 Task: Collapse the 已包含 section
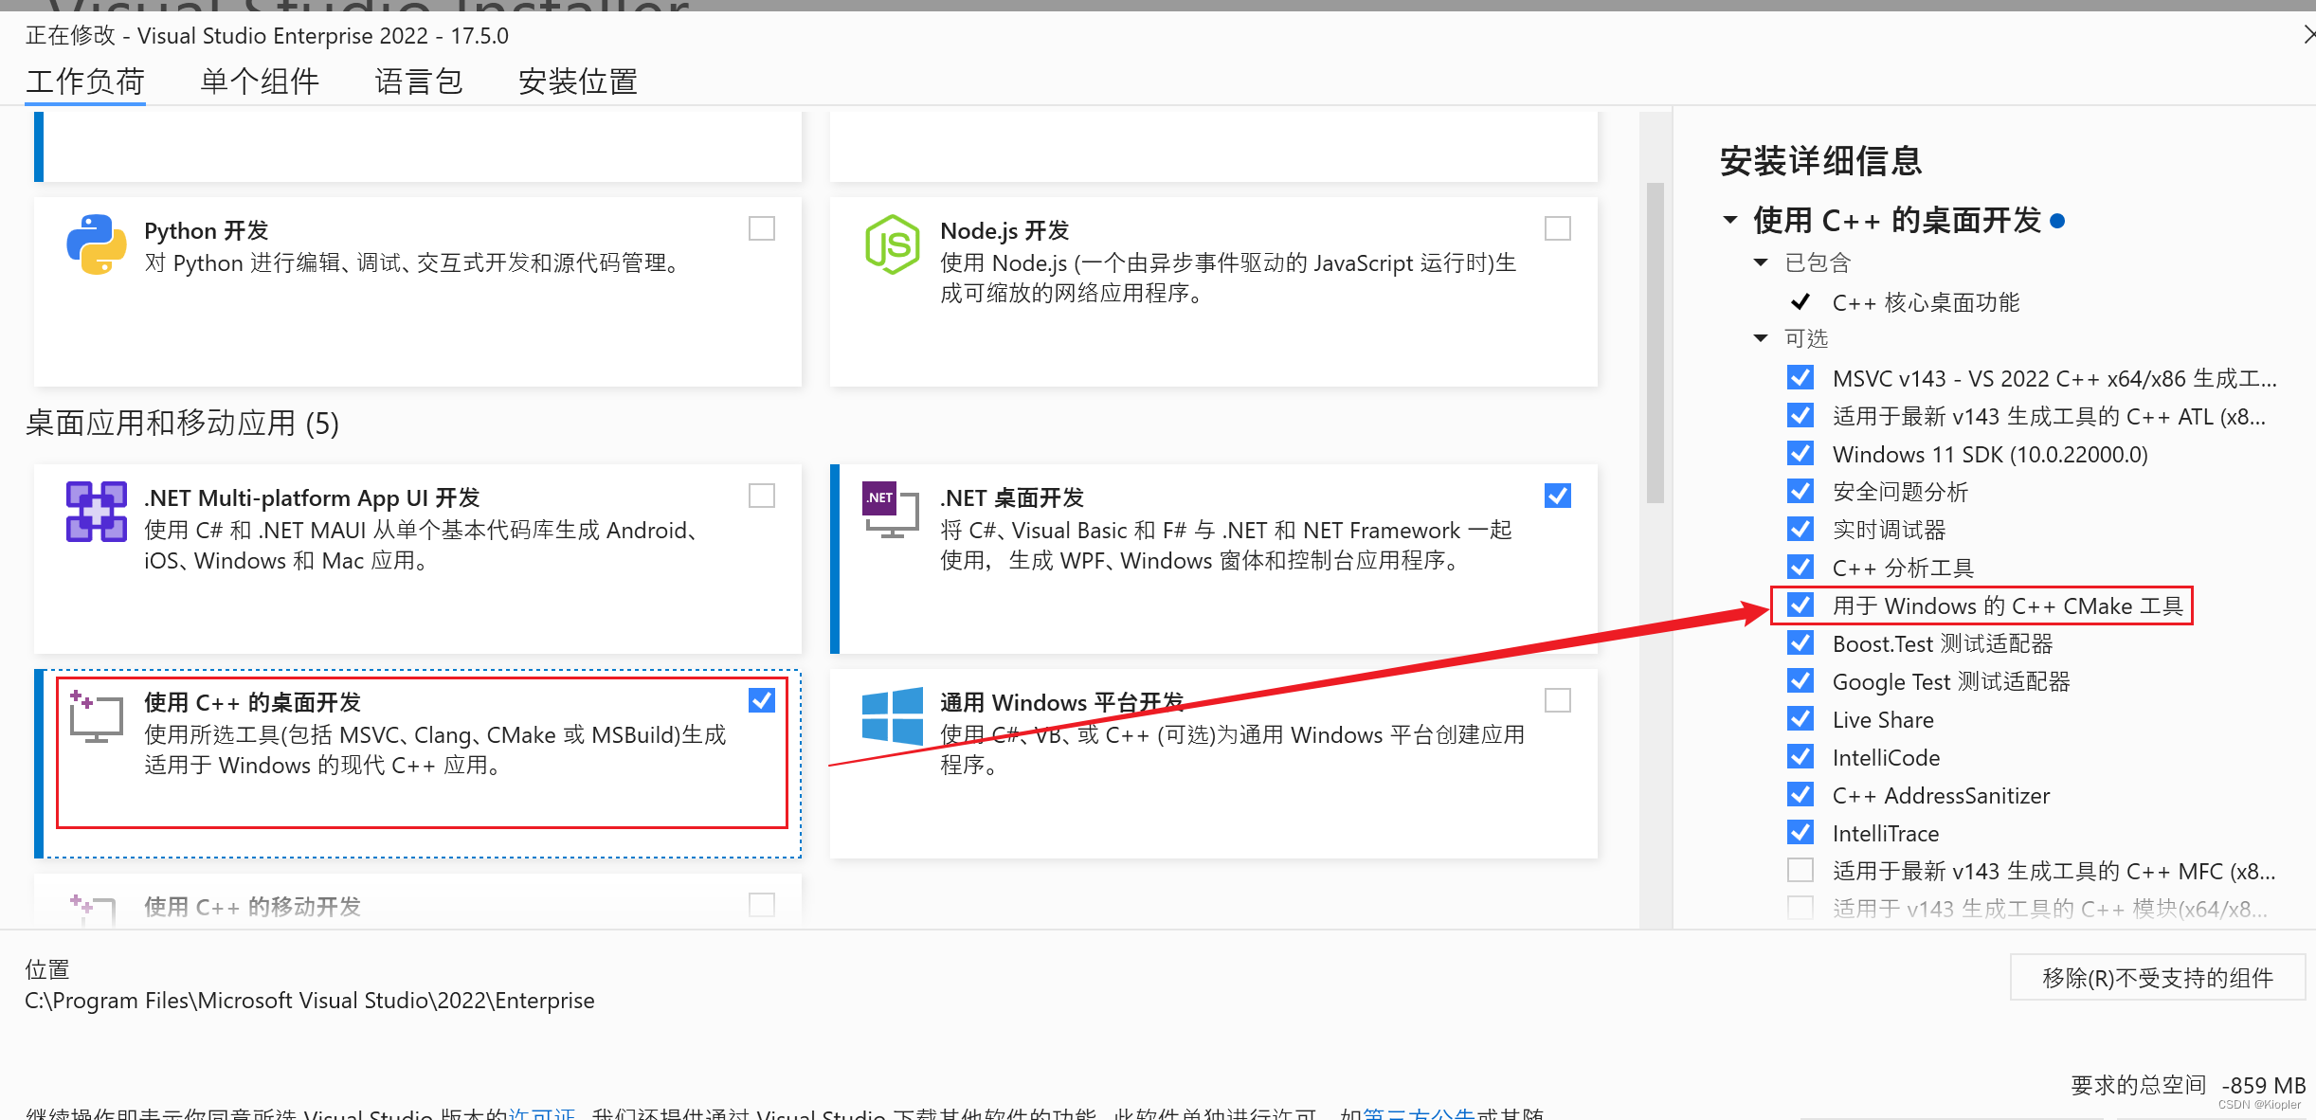tap(1761, 262)
